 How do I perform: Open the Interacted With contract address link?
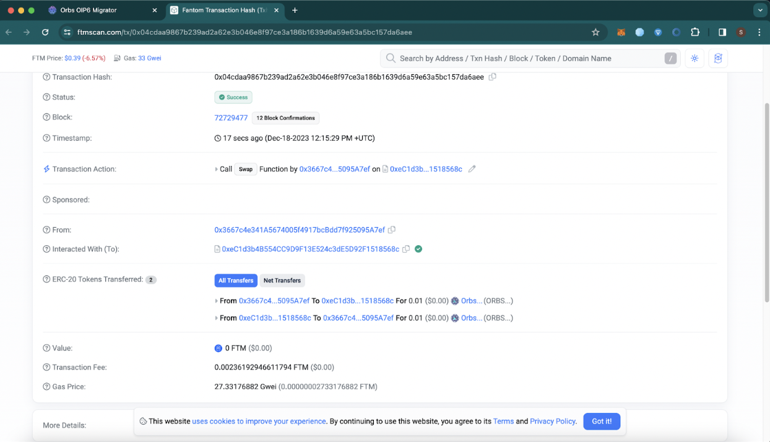point(310,249)
